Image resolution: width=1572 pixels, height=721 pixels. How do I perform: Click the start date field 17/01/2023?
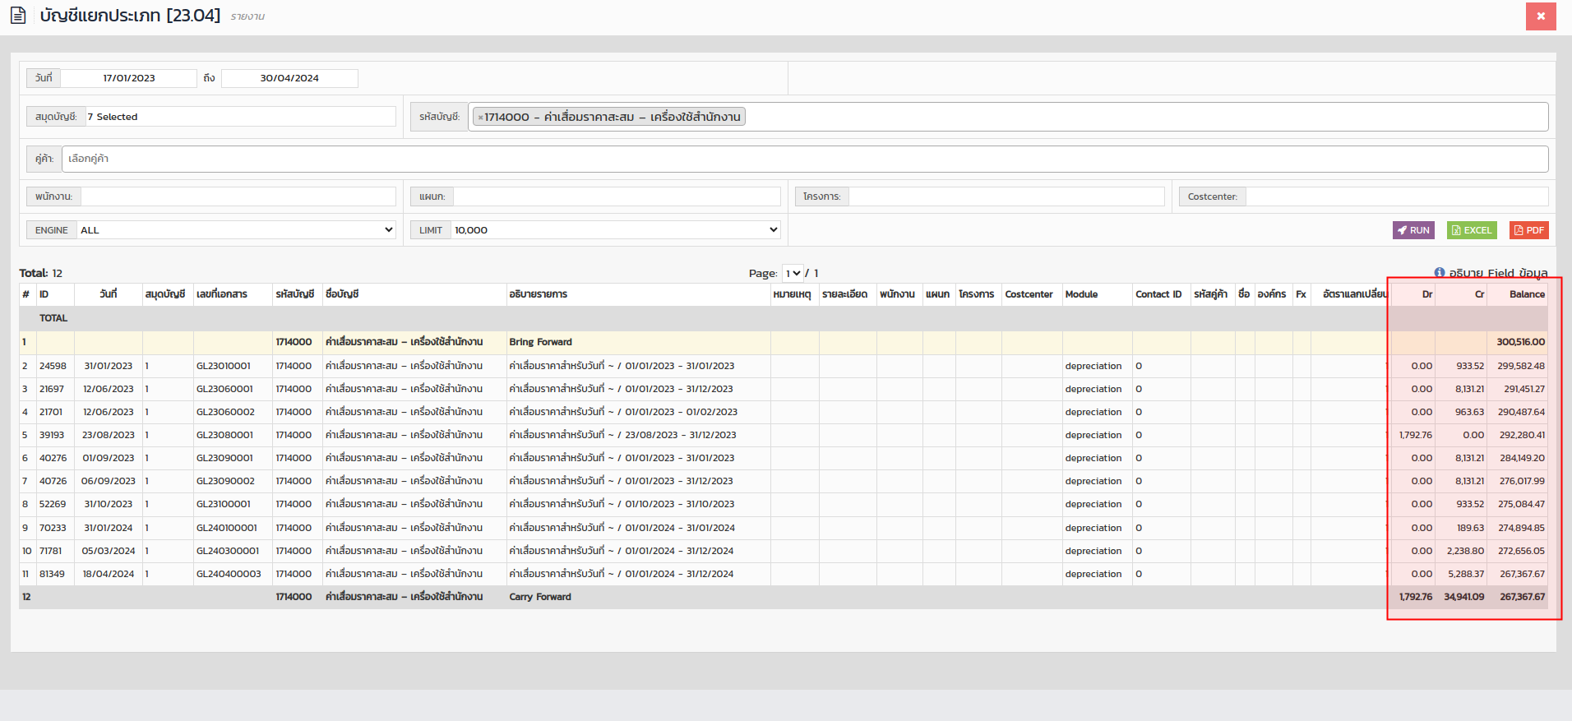click(x=129, y=78)
